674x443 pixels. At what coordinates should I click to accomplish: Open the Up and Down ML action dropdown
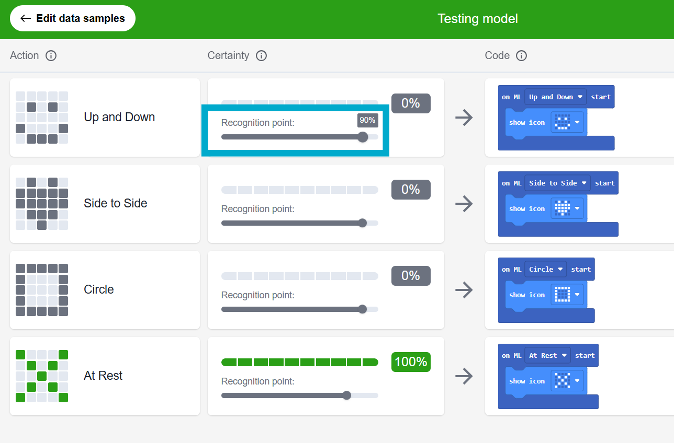click(555, 97)
